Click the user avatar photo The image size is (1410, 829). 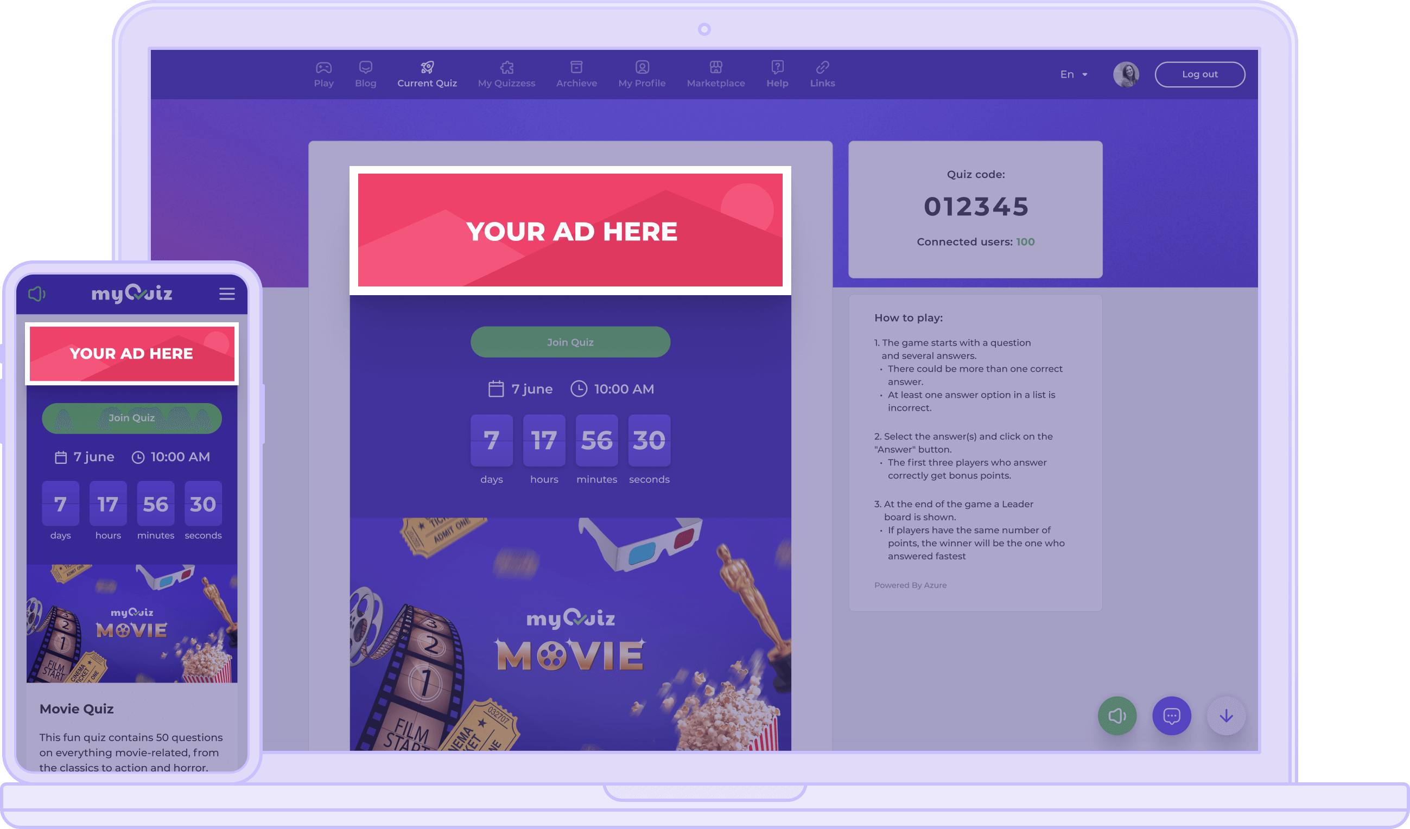[1126, 74]
